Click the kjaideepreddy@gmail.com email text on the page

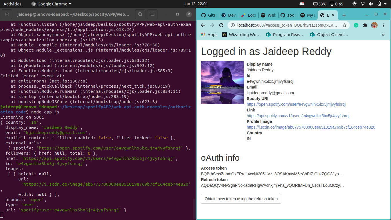(270, 93)
